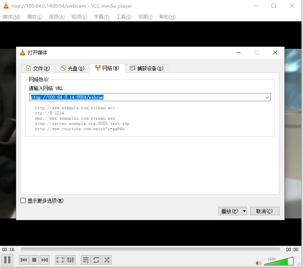Screen dimensions: 303x268
Task: Maximize the VLC main window
Action: pyautogui.click(x=274, y=6)
